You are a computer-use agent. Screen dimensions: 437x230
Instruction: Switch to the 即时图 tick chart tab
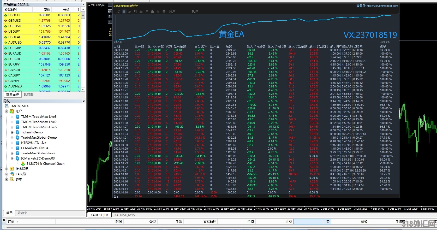click(29, 95)
